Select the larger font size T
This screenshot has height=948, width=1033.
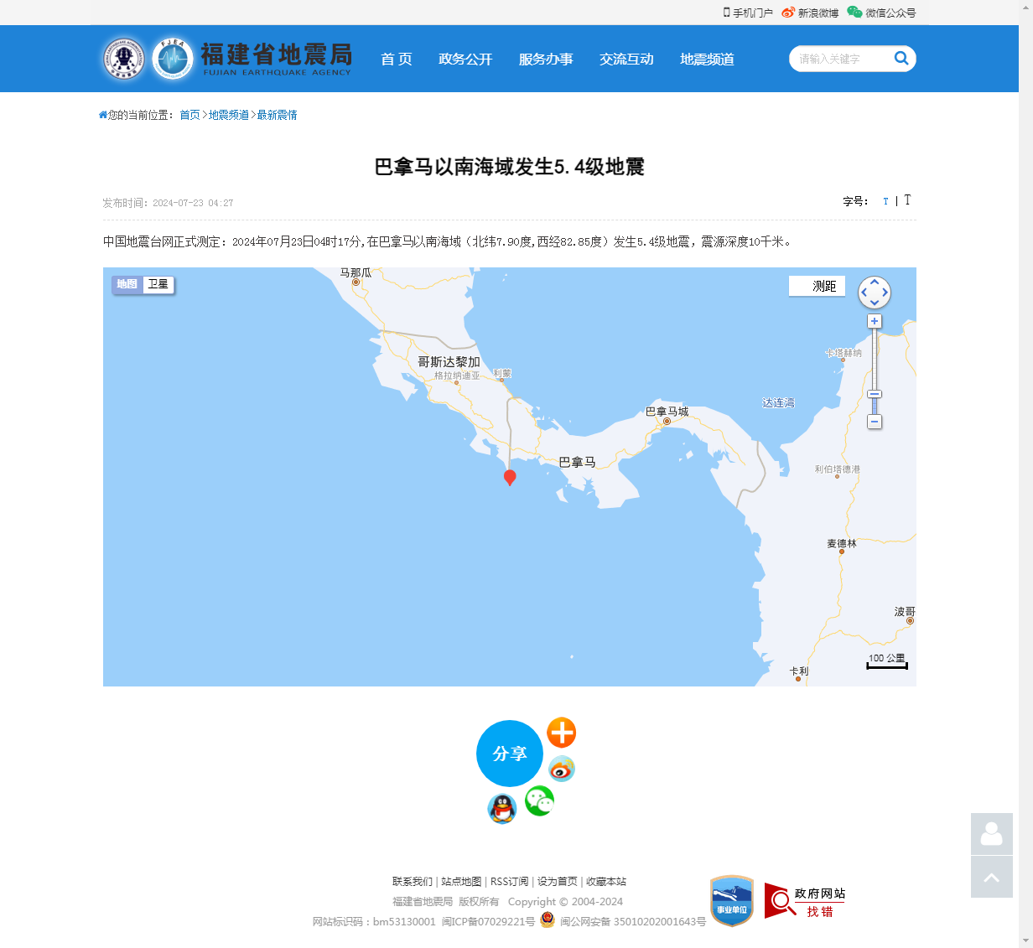(907, 200)
